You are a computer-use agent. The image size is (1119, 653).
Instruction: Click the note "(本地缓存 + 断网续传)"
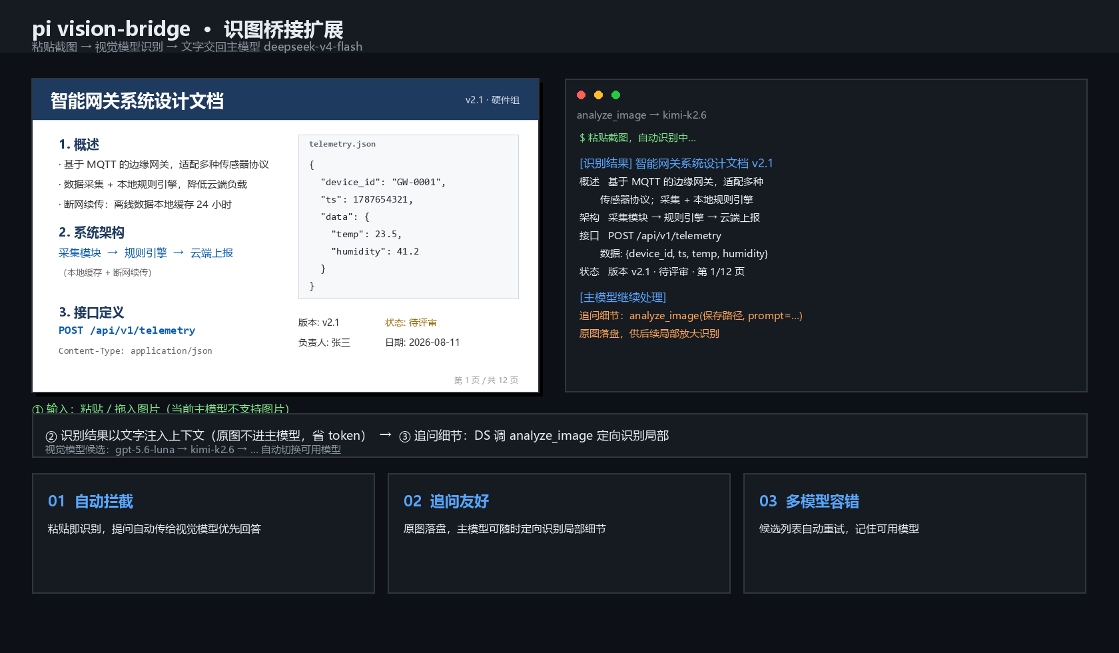(x=107, y=273)
